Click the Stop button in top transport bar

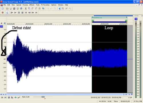(22, 13)
